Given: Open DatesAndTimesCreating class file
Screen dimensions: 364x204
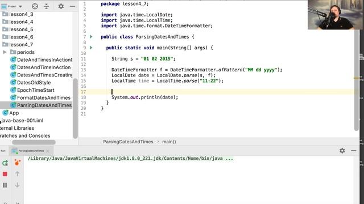Looking at the screenshot, I should pyautogui.click(x=44, y=75).
